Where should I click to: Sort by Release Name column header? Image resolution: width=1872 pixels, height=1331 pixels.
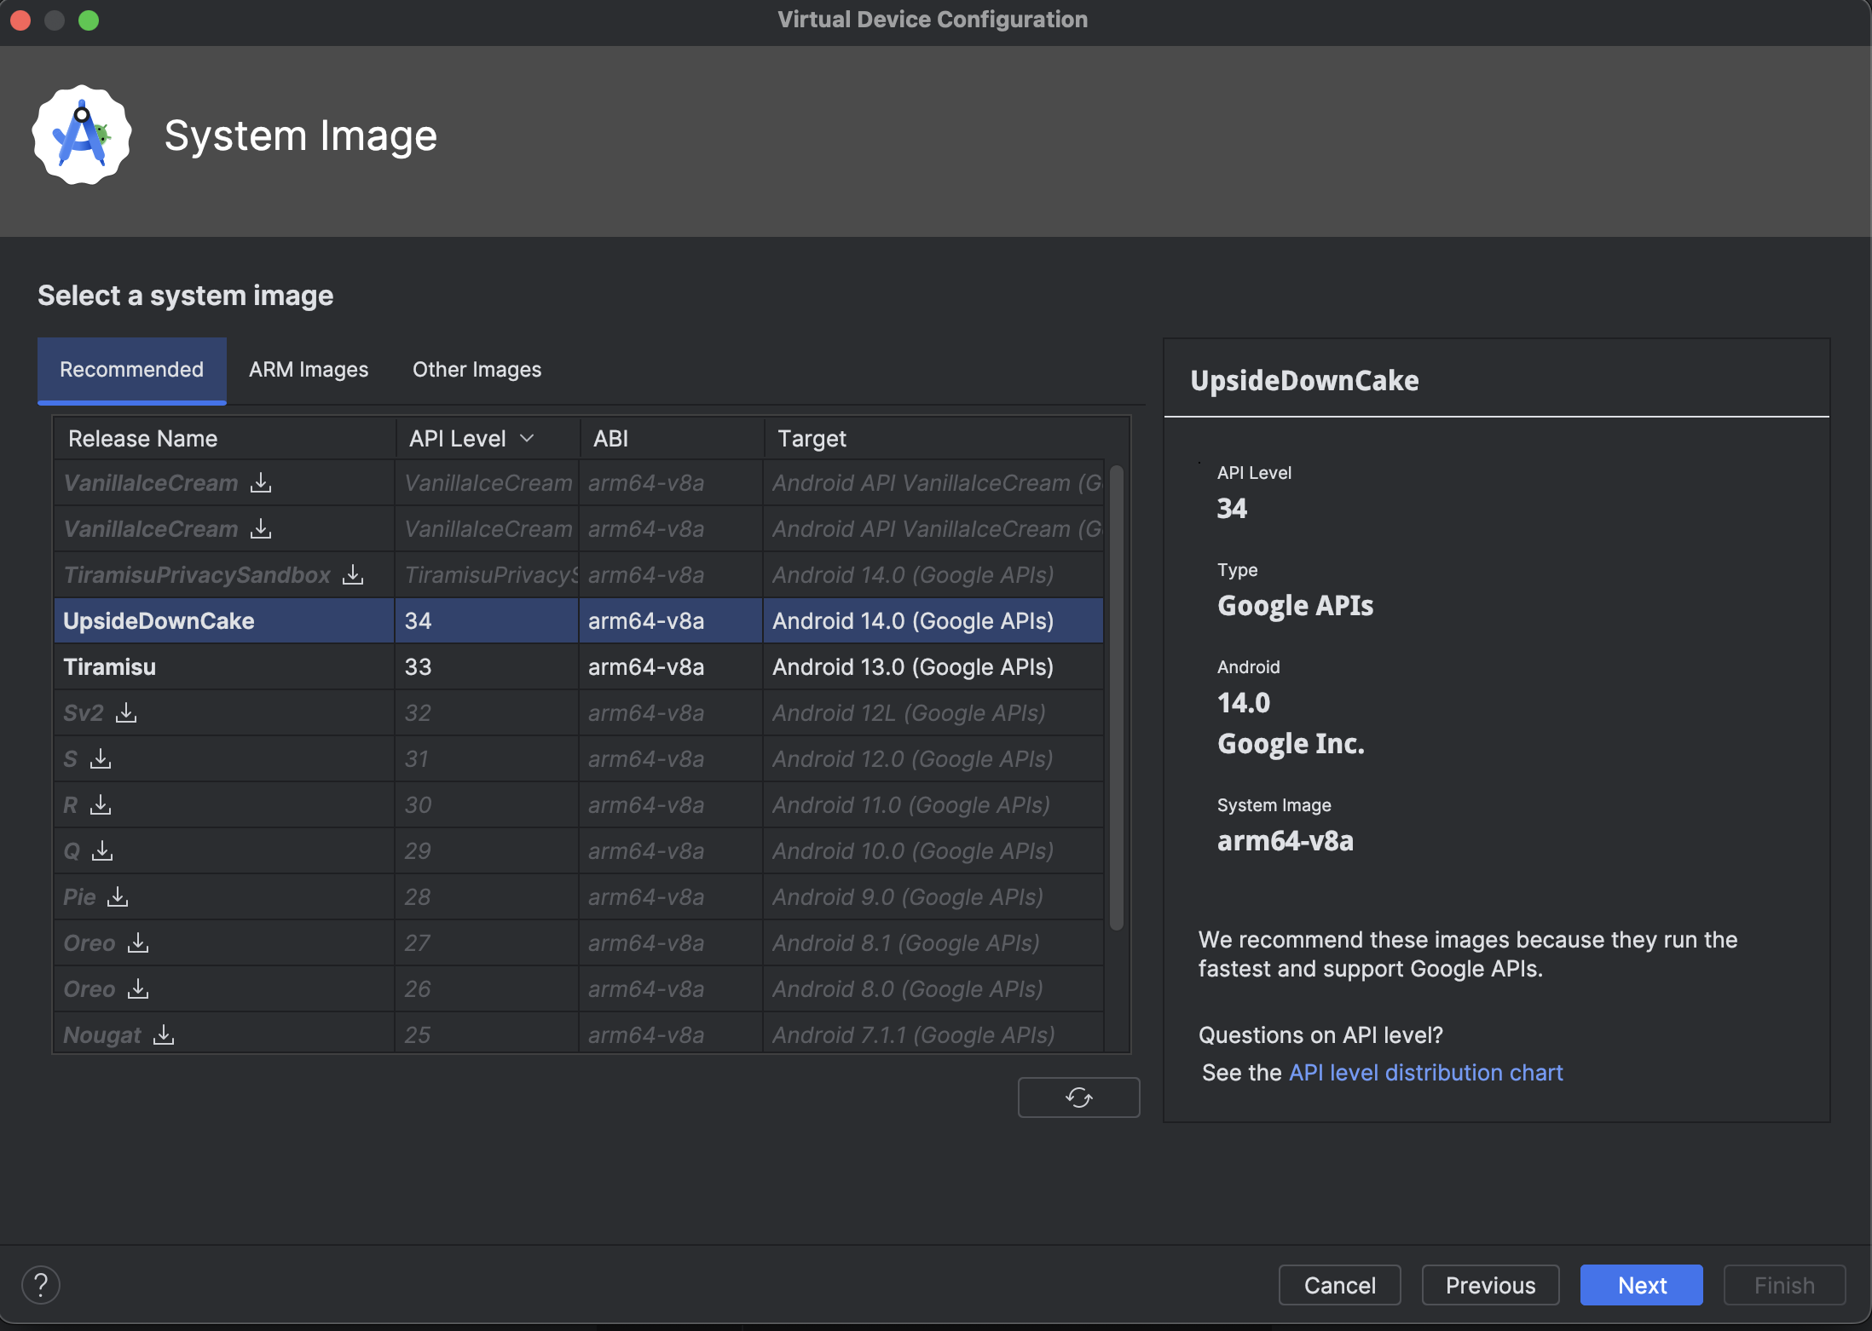coord(225,438)
